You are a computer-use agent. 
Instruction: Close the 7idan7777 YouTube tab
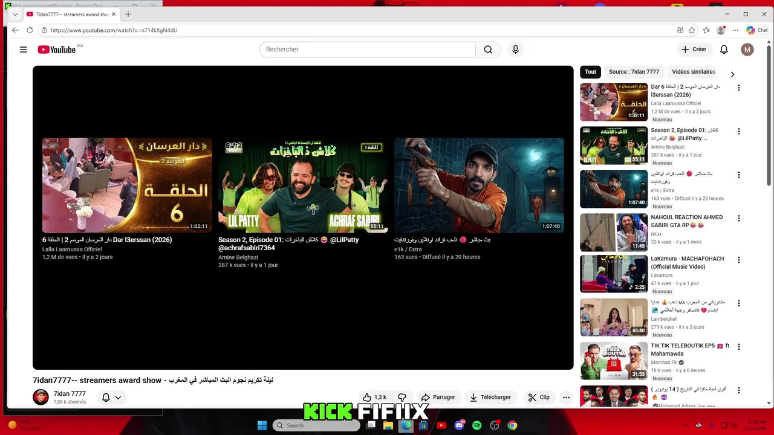[x=113, y=14]
